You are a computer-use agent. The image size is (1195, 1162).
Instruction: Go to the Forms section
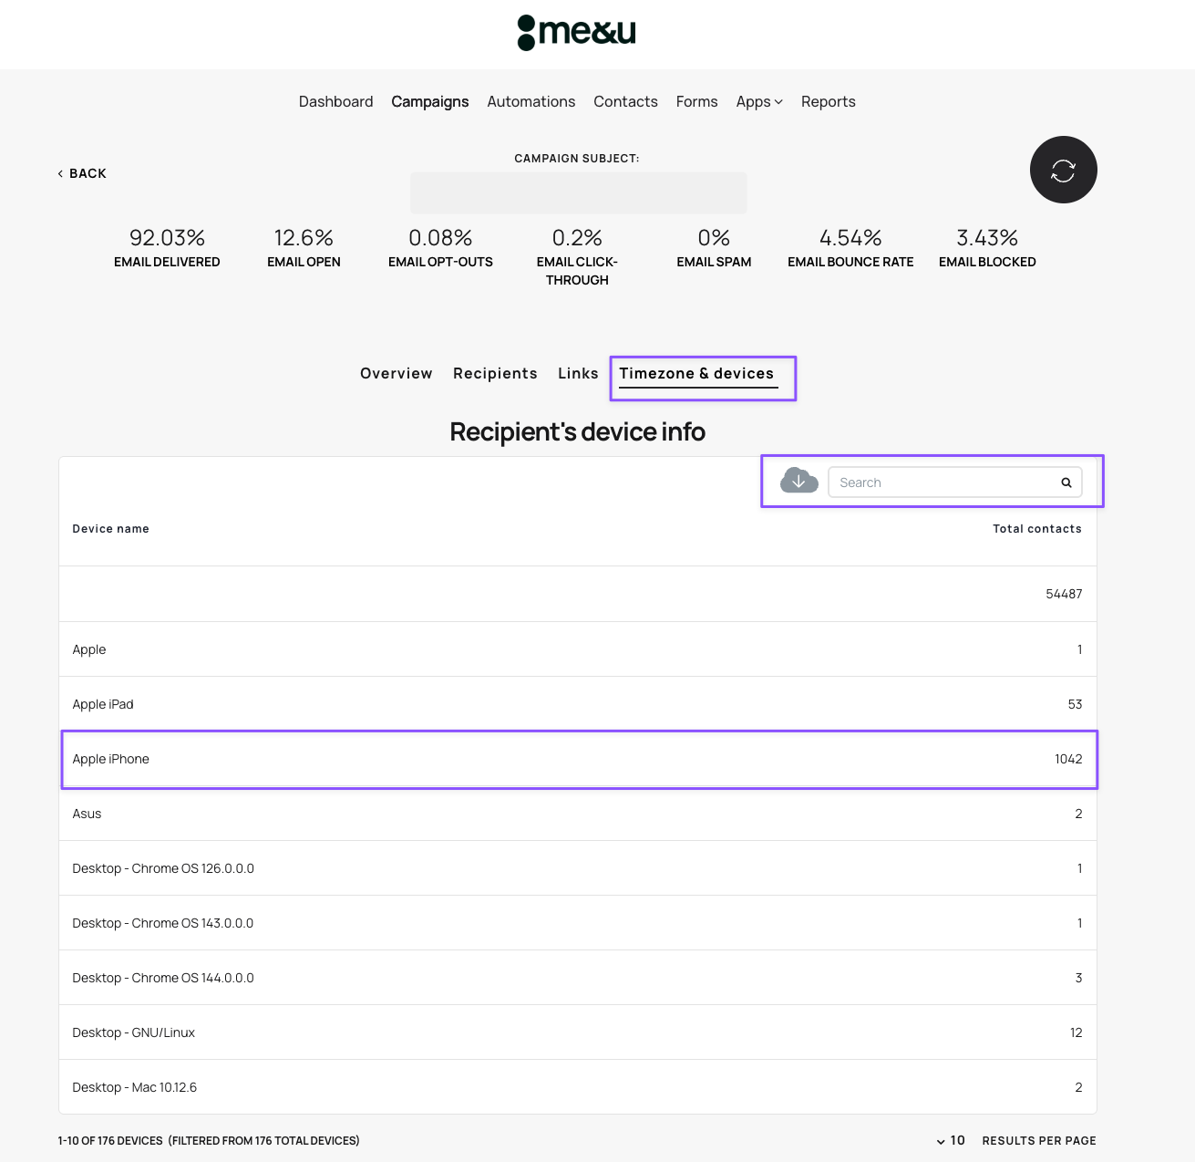pyautogui.click(x=696, y=101)
